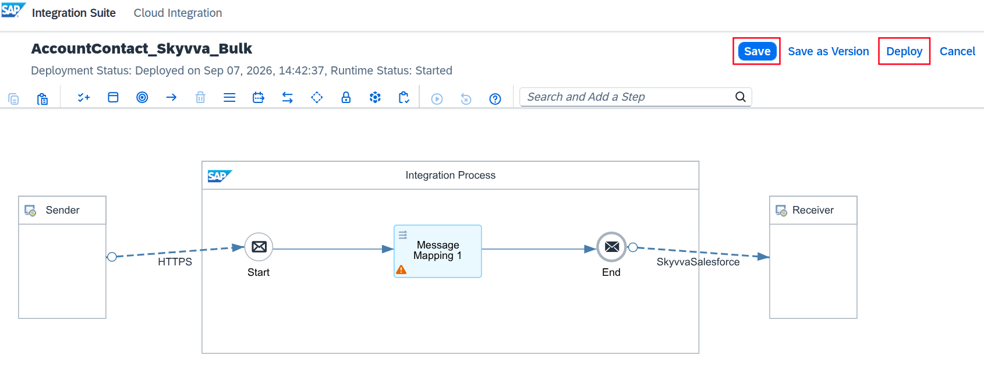Image resolution: width=984 pixels, height=380 pixels.
Task: Select the Message Mapping 1 step
Action: coord(438,251)
